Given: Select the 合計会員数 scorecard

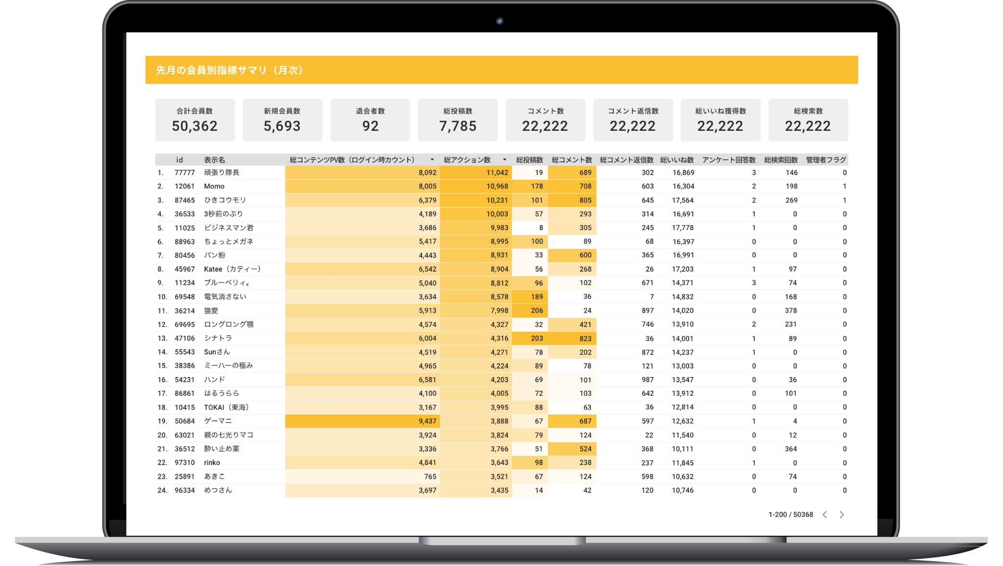Looking at the screenshot, I should pos(195,120).
